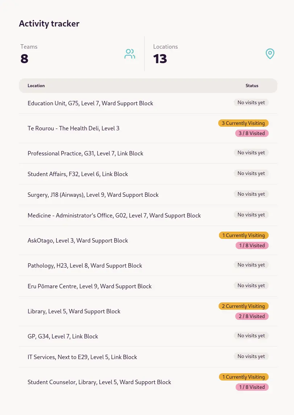Screen dimensions: 294x415
Task: Click the Teams people icon
Action: pos(130,54)
